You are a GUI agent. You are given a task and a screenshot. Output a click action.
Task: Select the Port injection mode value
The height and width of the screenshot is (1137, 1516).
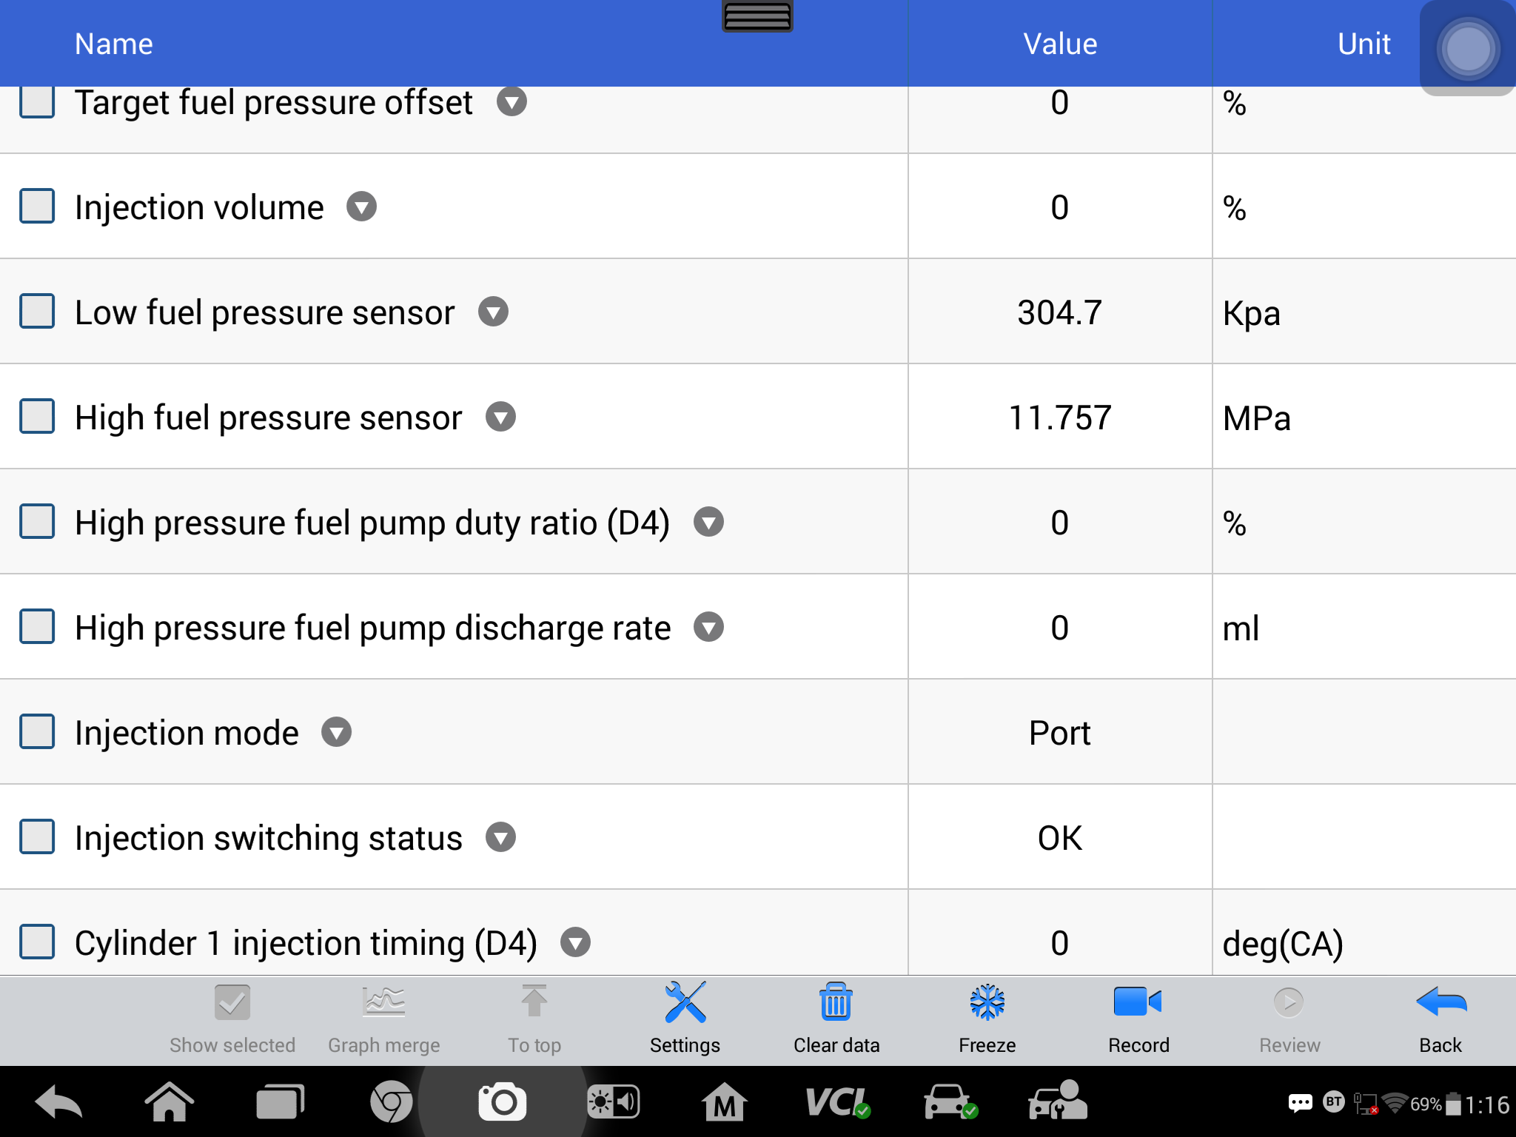click(x=1060, y=733)
